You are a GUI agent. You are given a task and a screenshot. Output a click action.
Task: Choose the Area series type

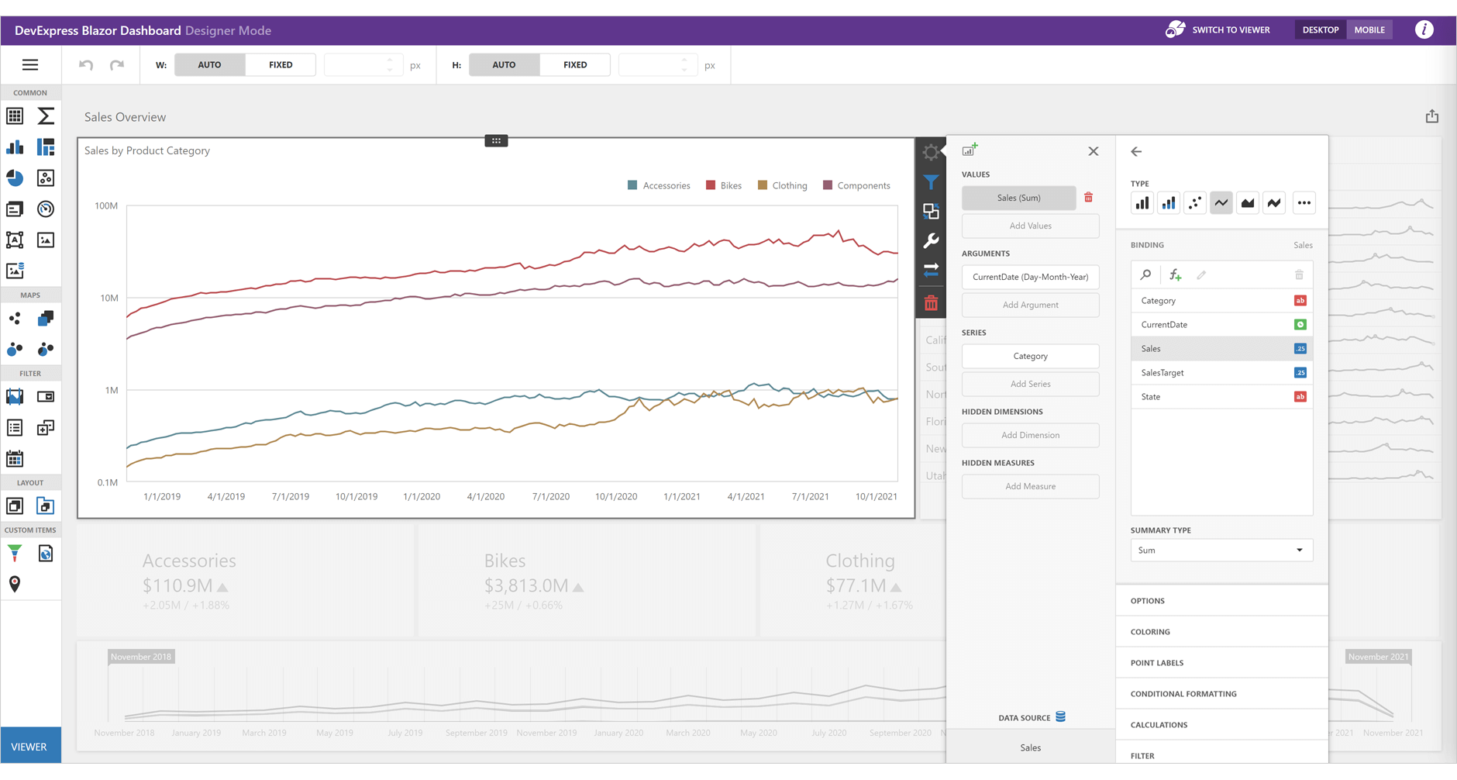tap(1247, 202)
